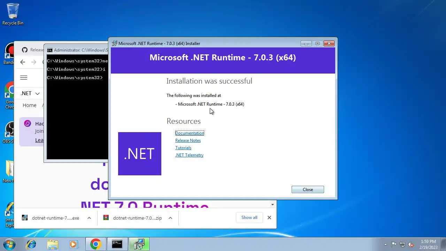Open the Tutorials link
Image resolution: width=446 pixels, height=251 pixels.
point(183,148)
